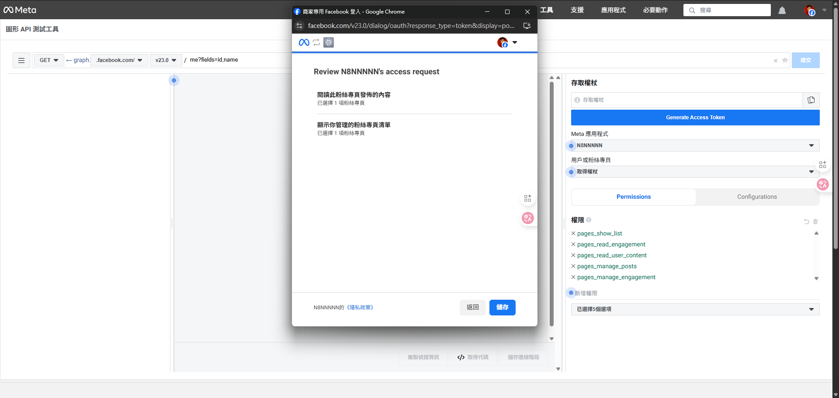Click the Generate Access Token button

coord(695,117)
